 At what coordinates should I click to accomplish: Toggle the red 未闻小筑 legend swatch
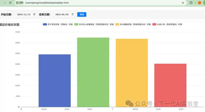click(154, 24)
